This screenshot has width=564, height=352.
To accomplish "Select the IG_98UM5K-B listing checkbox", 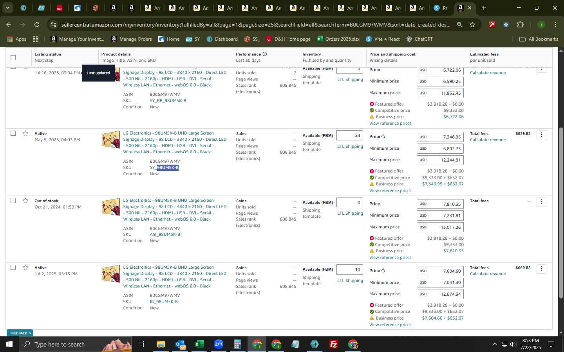I will (13, 268).
